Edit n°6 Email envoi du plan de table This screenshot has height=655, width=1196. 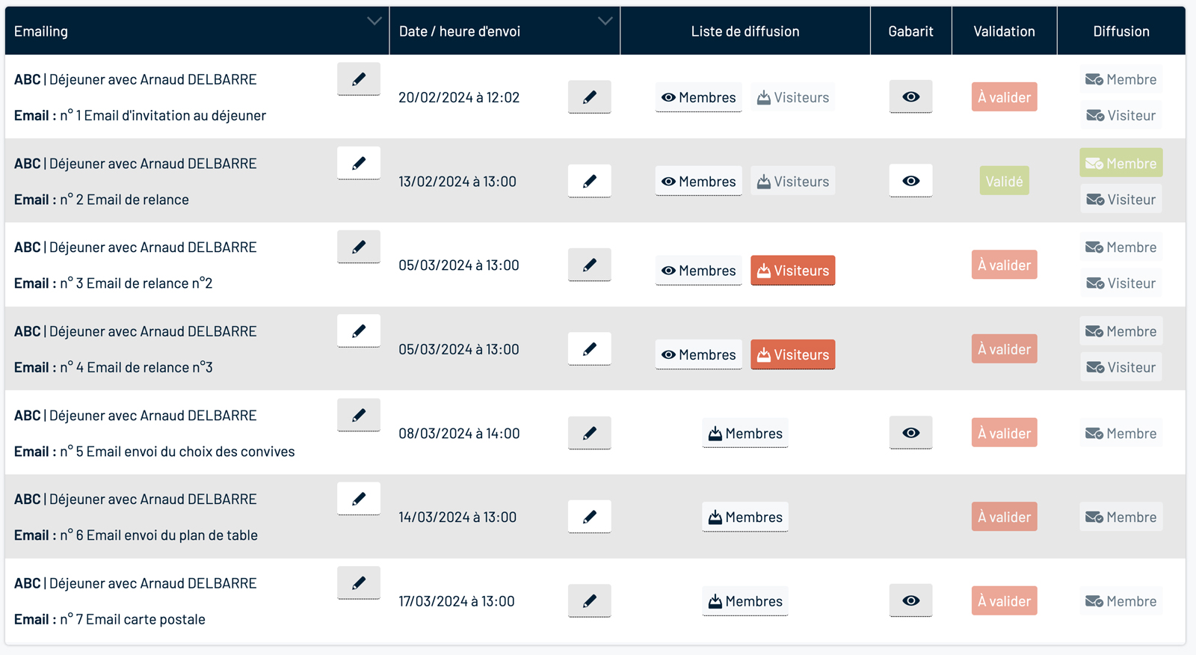pos(359,499)
